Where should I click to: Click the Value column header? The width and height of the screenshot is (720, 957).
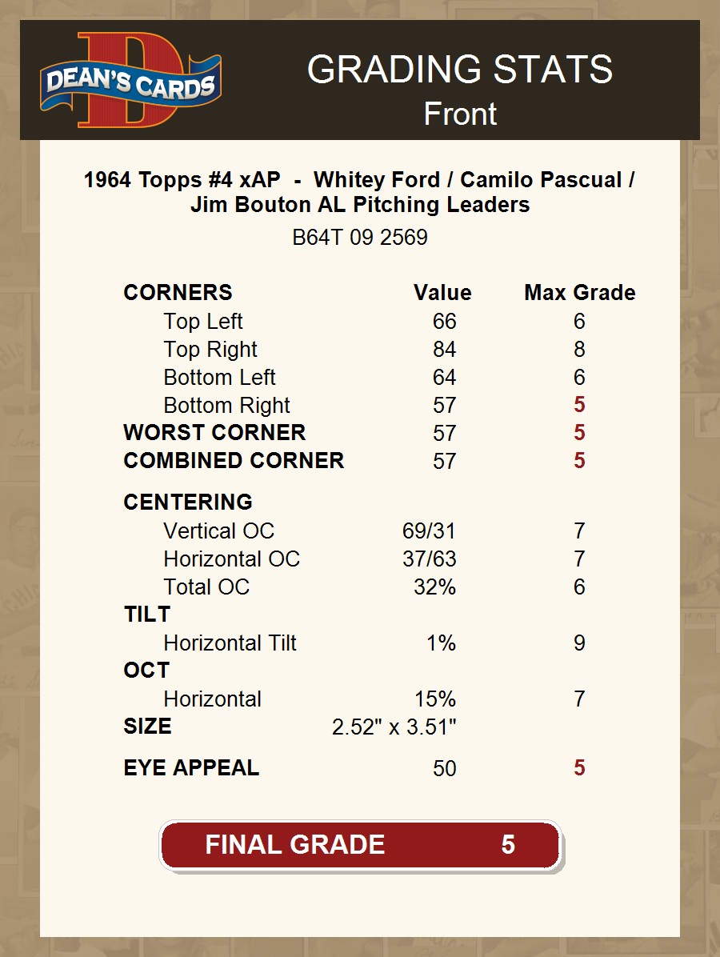tap(442, 293)
